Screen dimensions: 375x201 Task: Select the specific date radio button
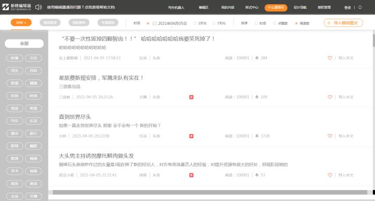(148, 23)
